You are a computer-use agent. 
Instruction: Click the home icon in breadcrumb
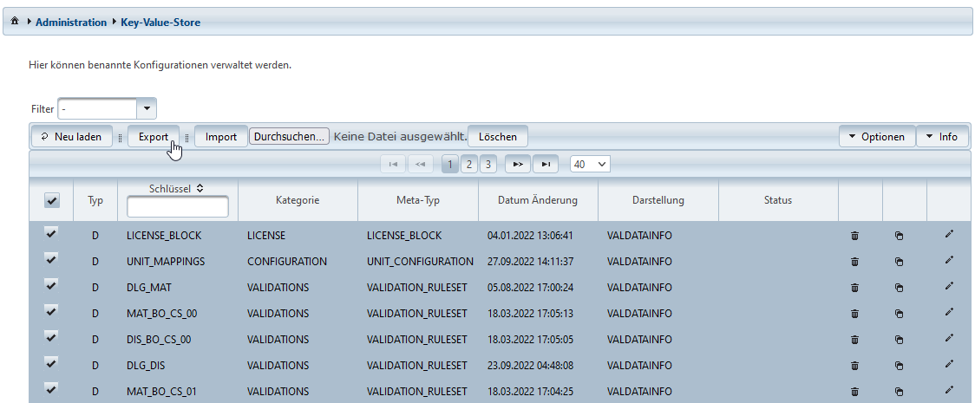[x=15, y=22]
